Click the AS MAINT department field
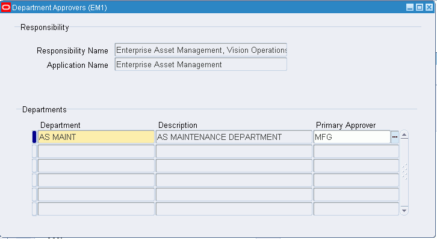This screenshot has height=239, width=437. 96,137
